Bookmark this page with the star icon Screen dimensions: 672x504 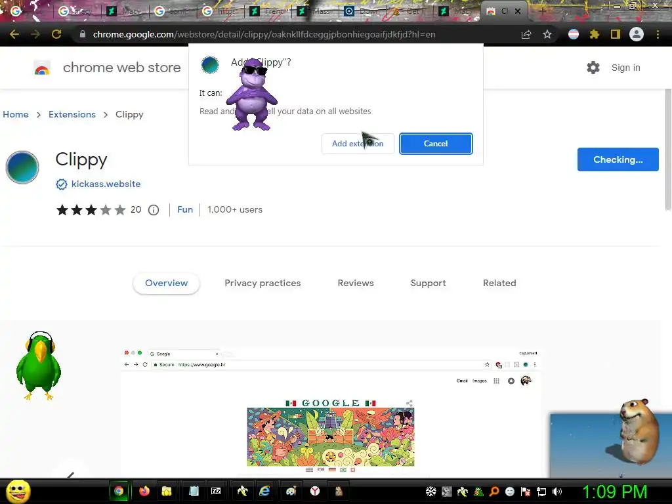click(x=547, y=34)
